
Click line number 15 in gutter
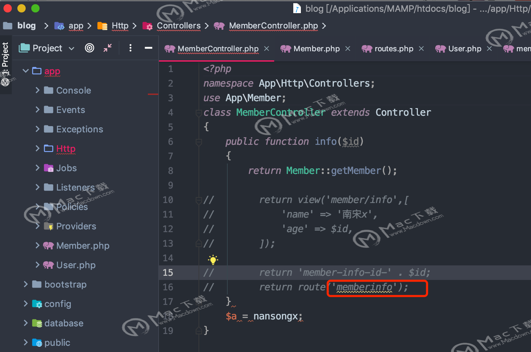[x=168, y=273]
